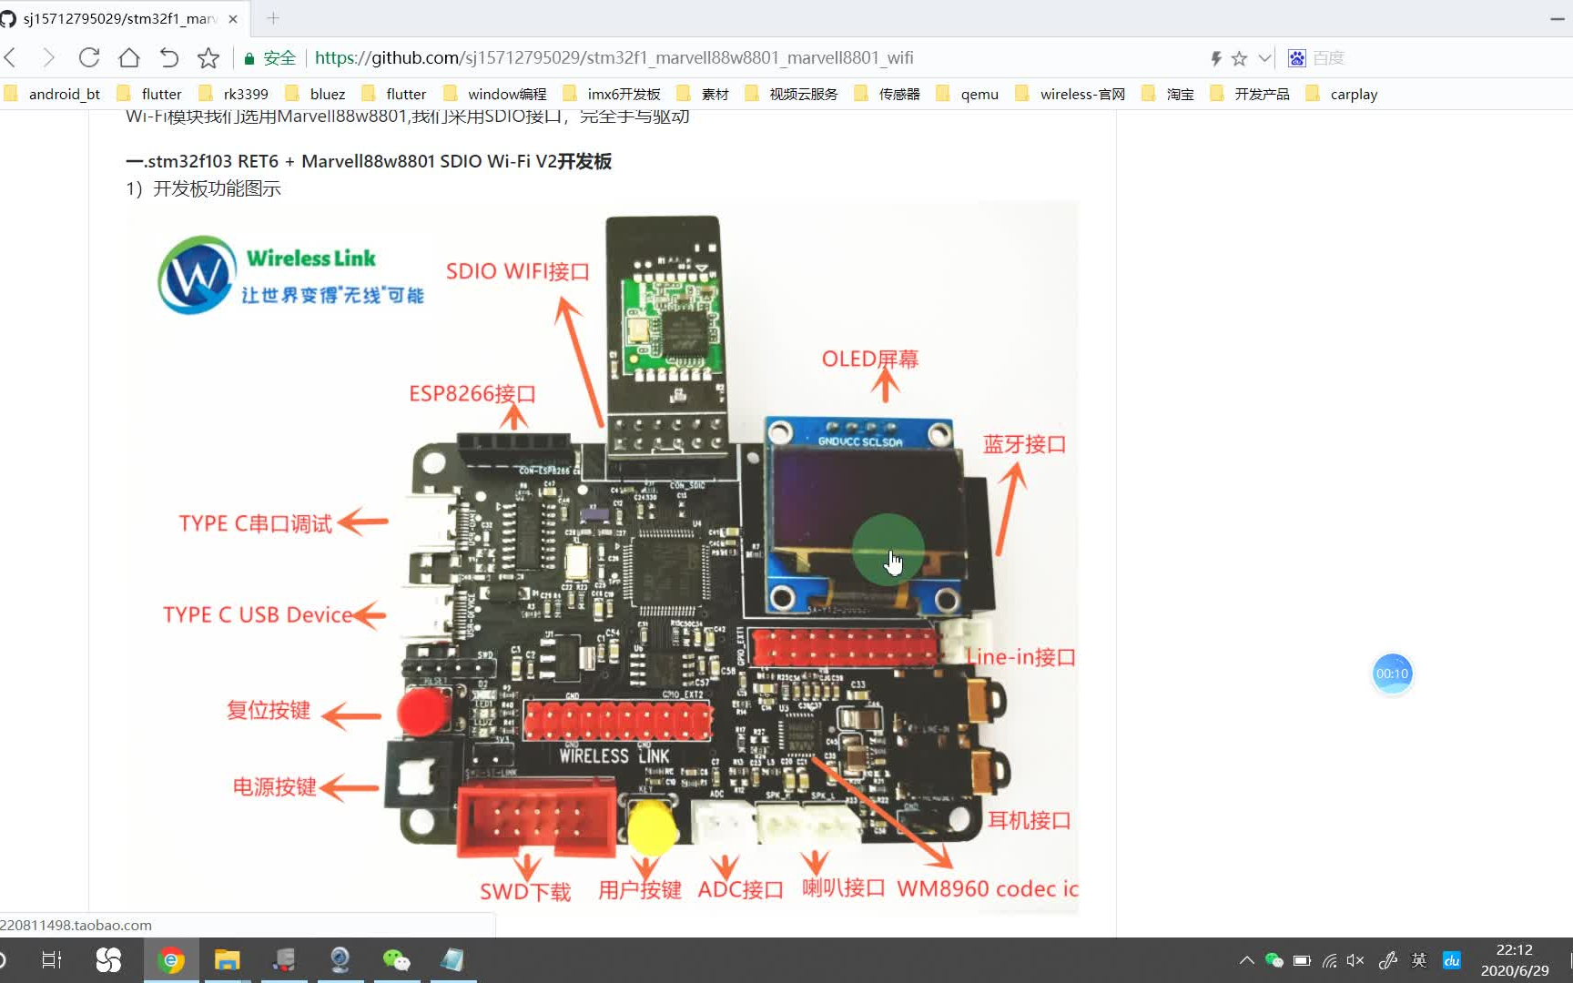The image size is (1573, 983).
Task: Show hidden system tray icons
Action: point(1247,960)
